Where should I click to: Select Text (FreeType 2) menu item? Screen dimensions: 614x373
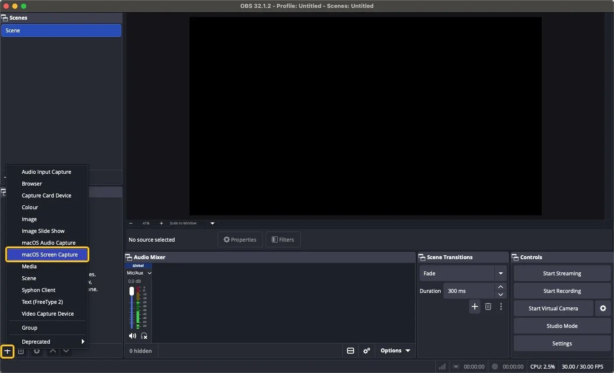(x=47, y=302)
